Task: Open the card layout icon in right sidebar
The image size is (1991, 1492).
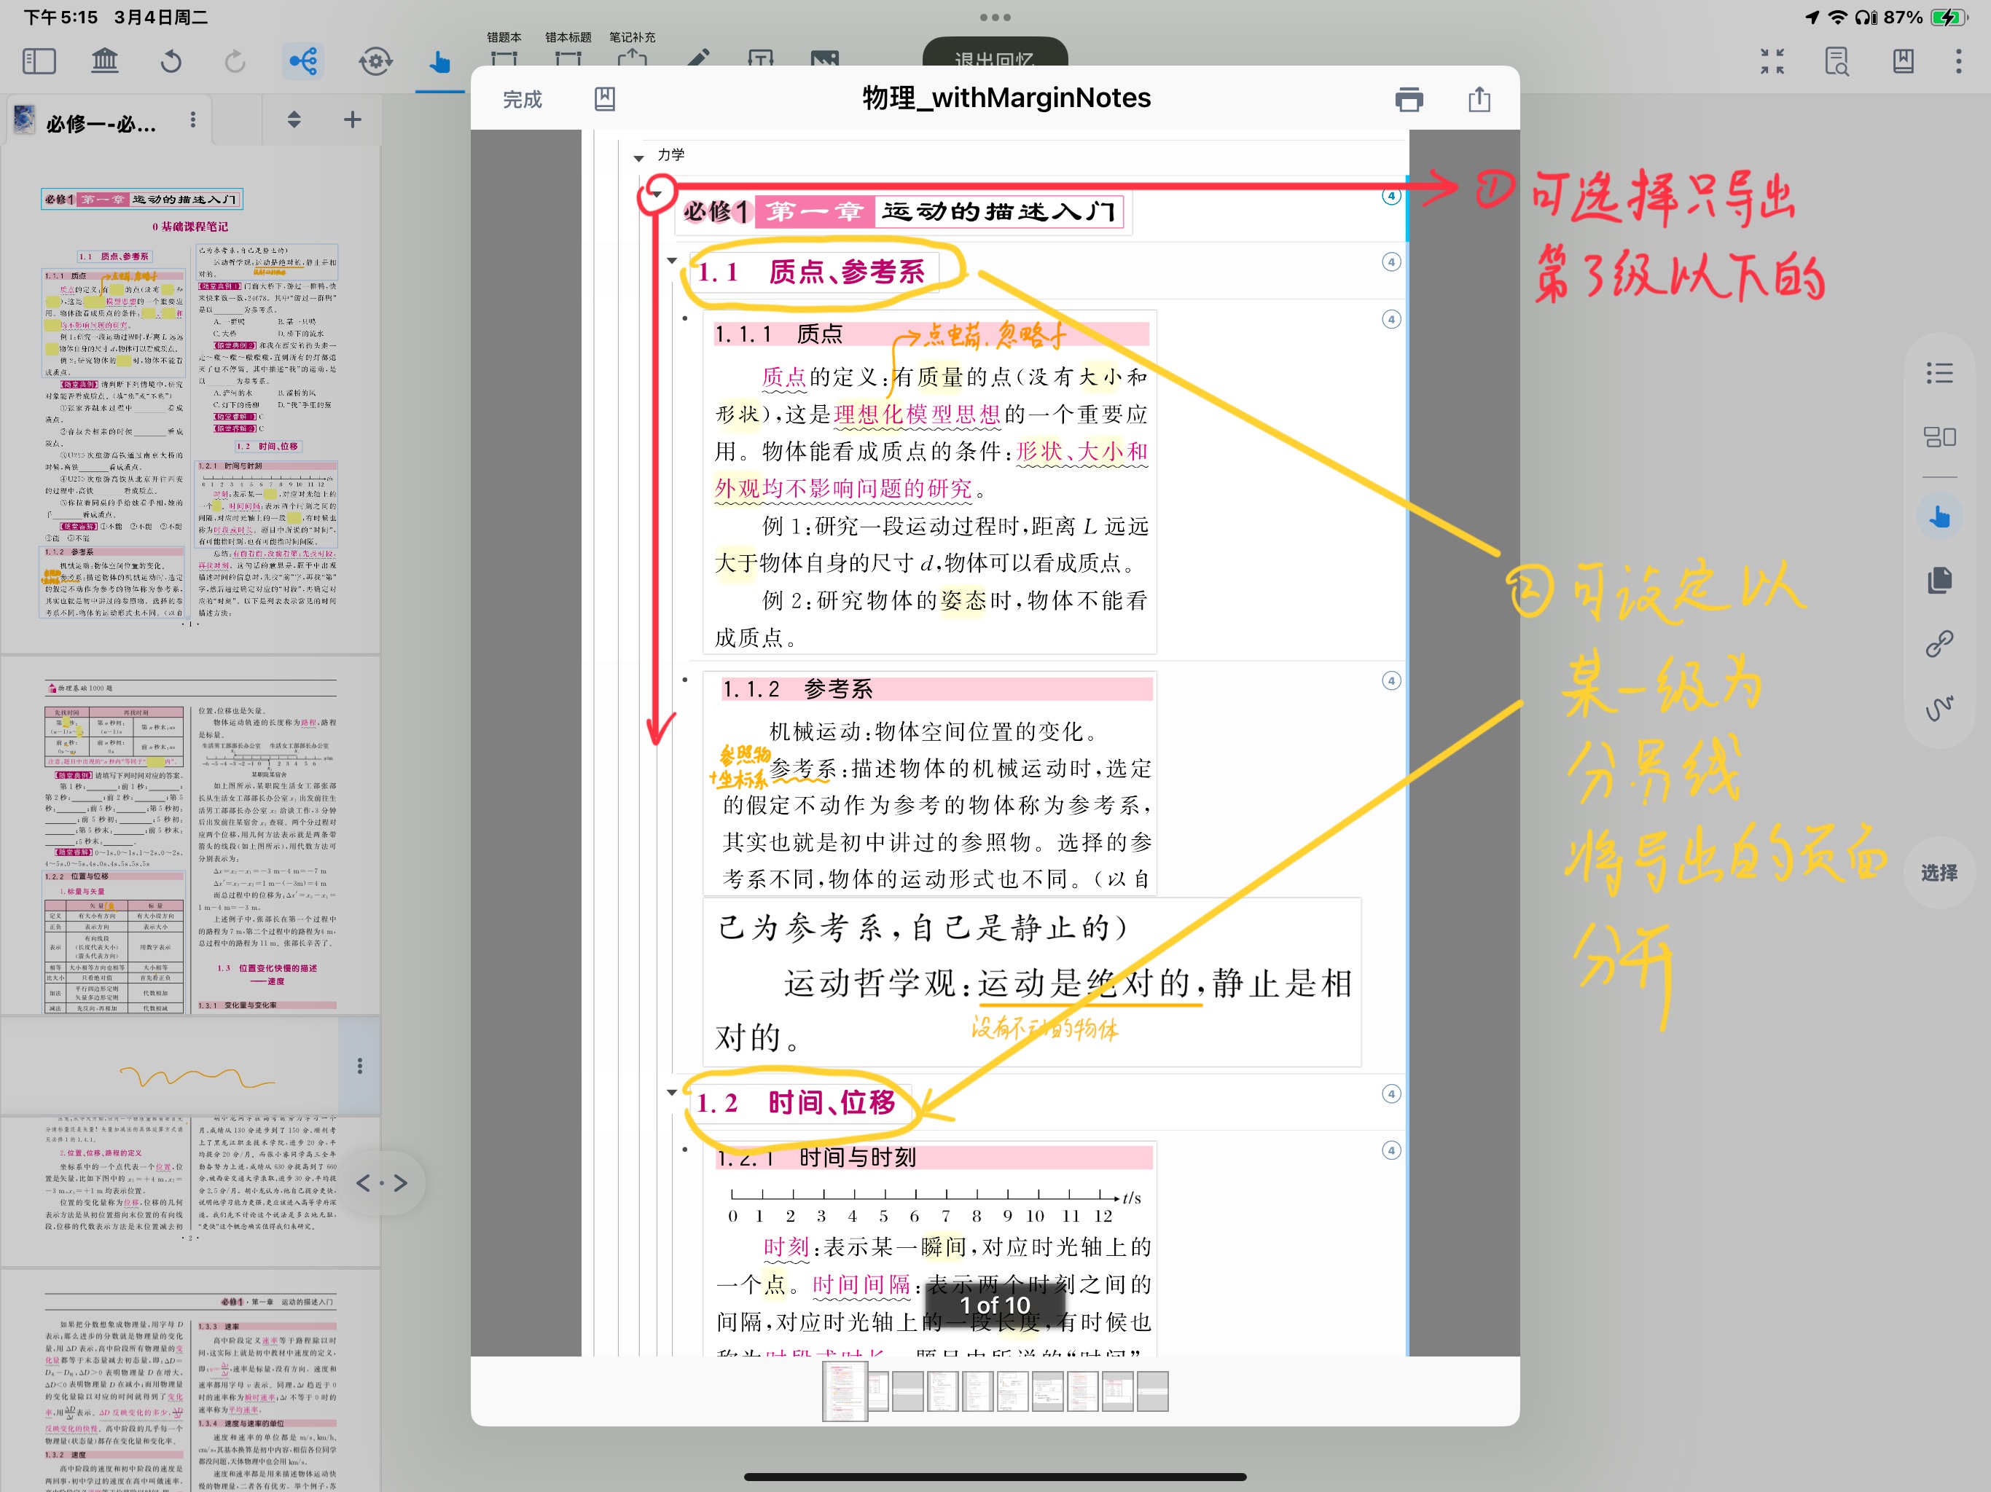Action: (1939, 437)
